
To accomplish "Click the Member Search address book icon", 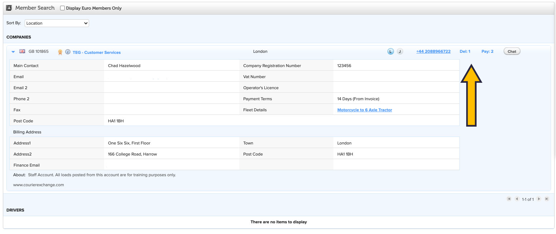I will tap(9, 8).
